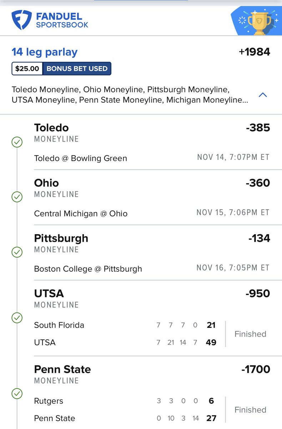This screenshot has width=282, height=429.
Task: Click the green check beside Ohio
Action: pyautogui.click(x=17, y=197)
